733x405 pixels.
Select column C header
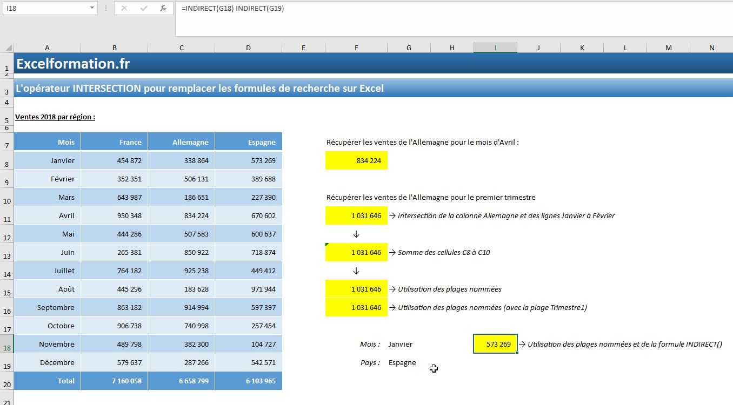click(x=181, y=48)
